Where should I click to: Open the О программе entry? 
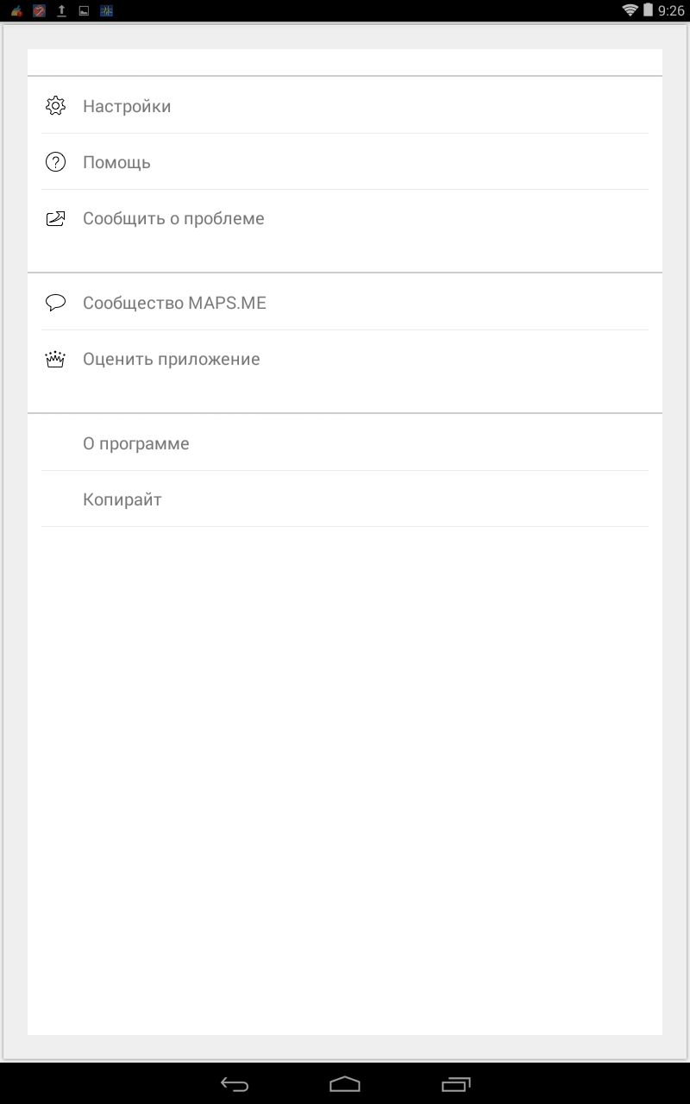coord(135,443)
